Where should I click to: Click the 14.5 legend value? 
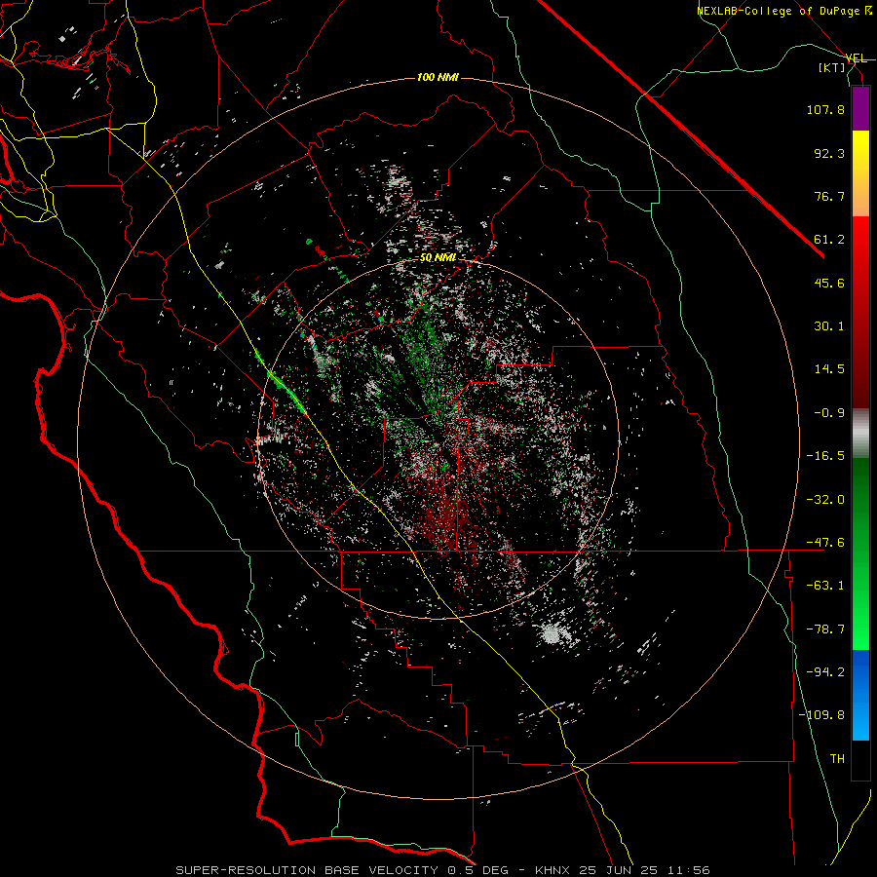pyautogui.click(x=829, y=369)
